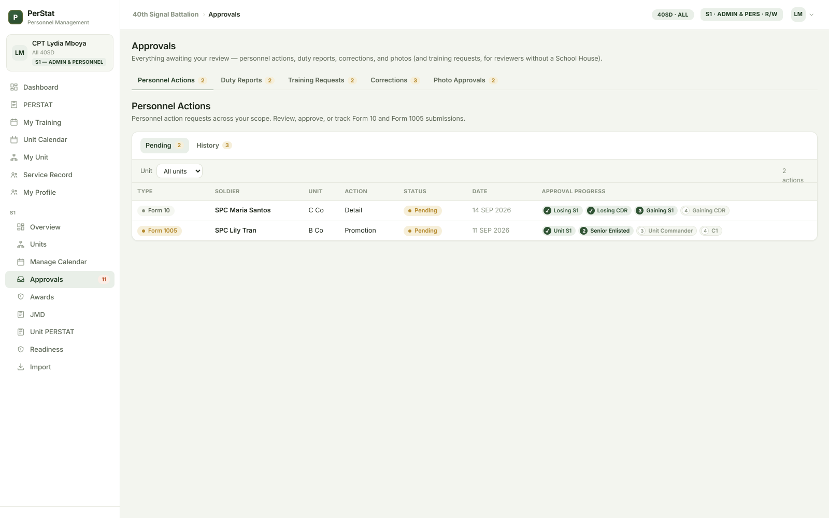Expand the LM user menu chevron
This screenshot has width=829, height=518.
click(811, 15)
